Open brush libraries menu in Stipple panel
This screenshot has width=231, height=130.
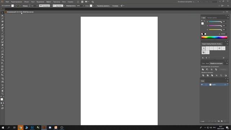203,58
